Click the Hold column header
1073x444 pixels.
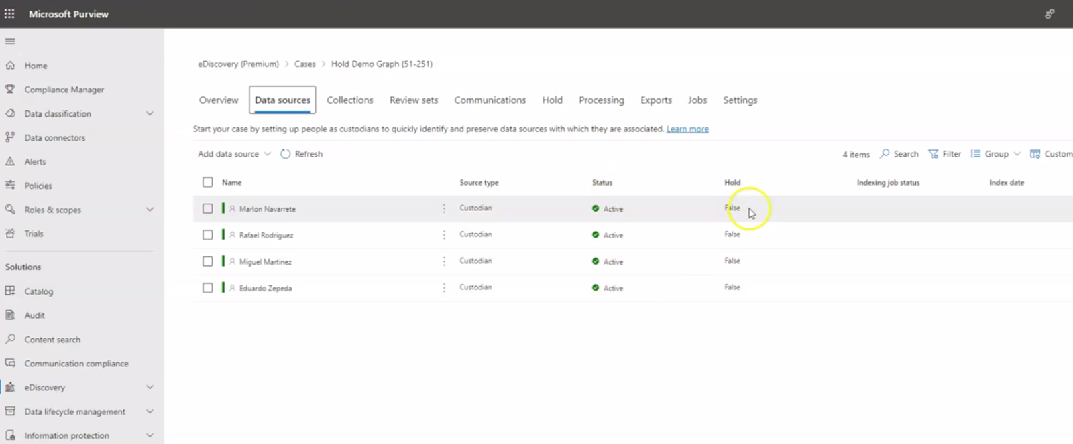tap(732, 182)
